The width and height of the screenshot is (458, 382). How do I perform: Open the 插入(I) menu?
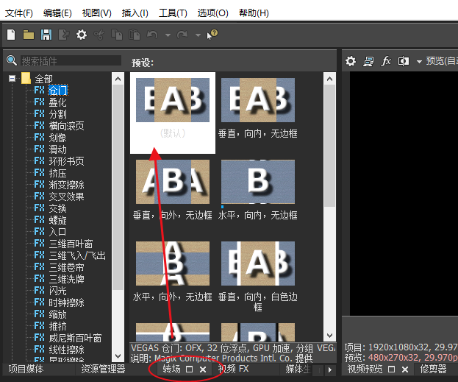(x=133, y=13)
